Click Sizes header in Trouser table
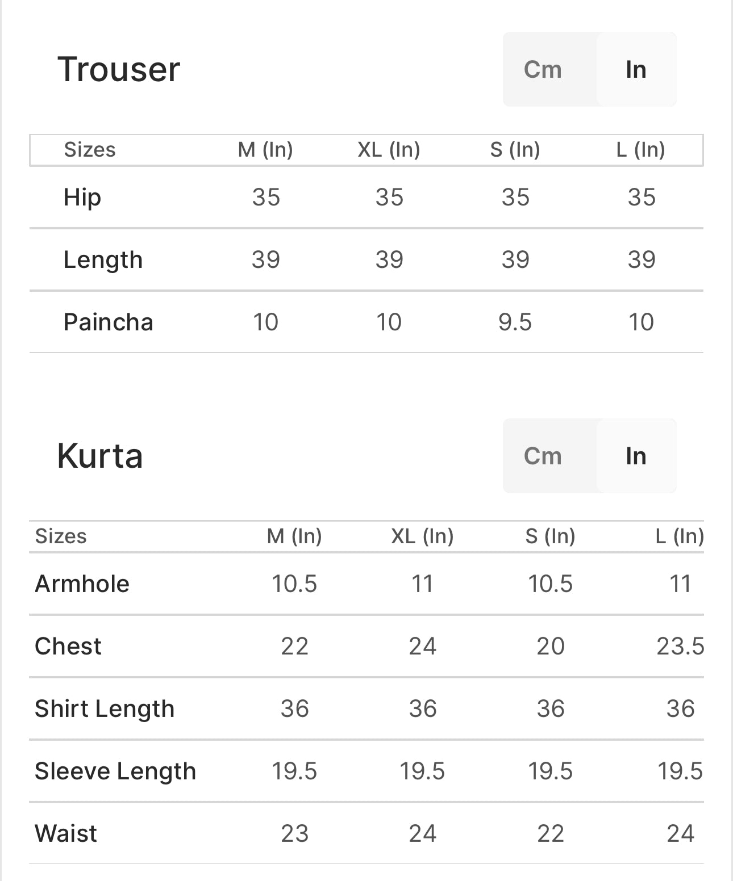 pyautogui.click(x=90, y=150)
